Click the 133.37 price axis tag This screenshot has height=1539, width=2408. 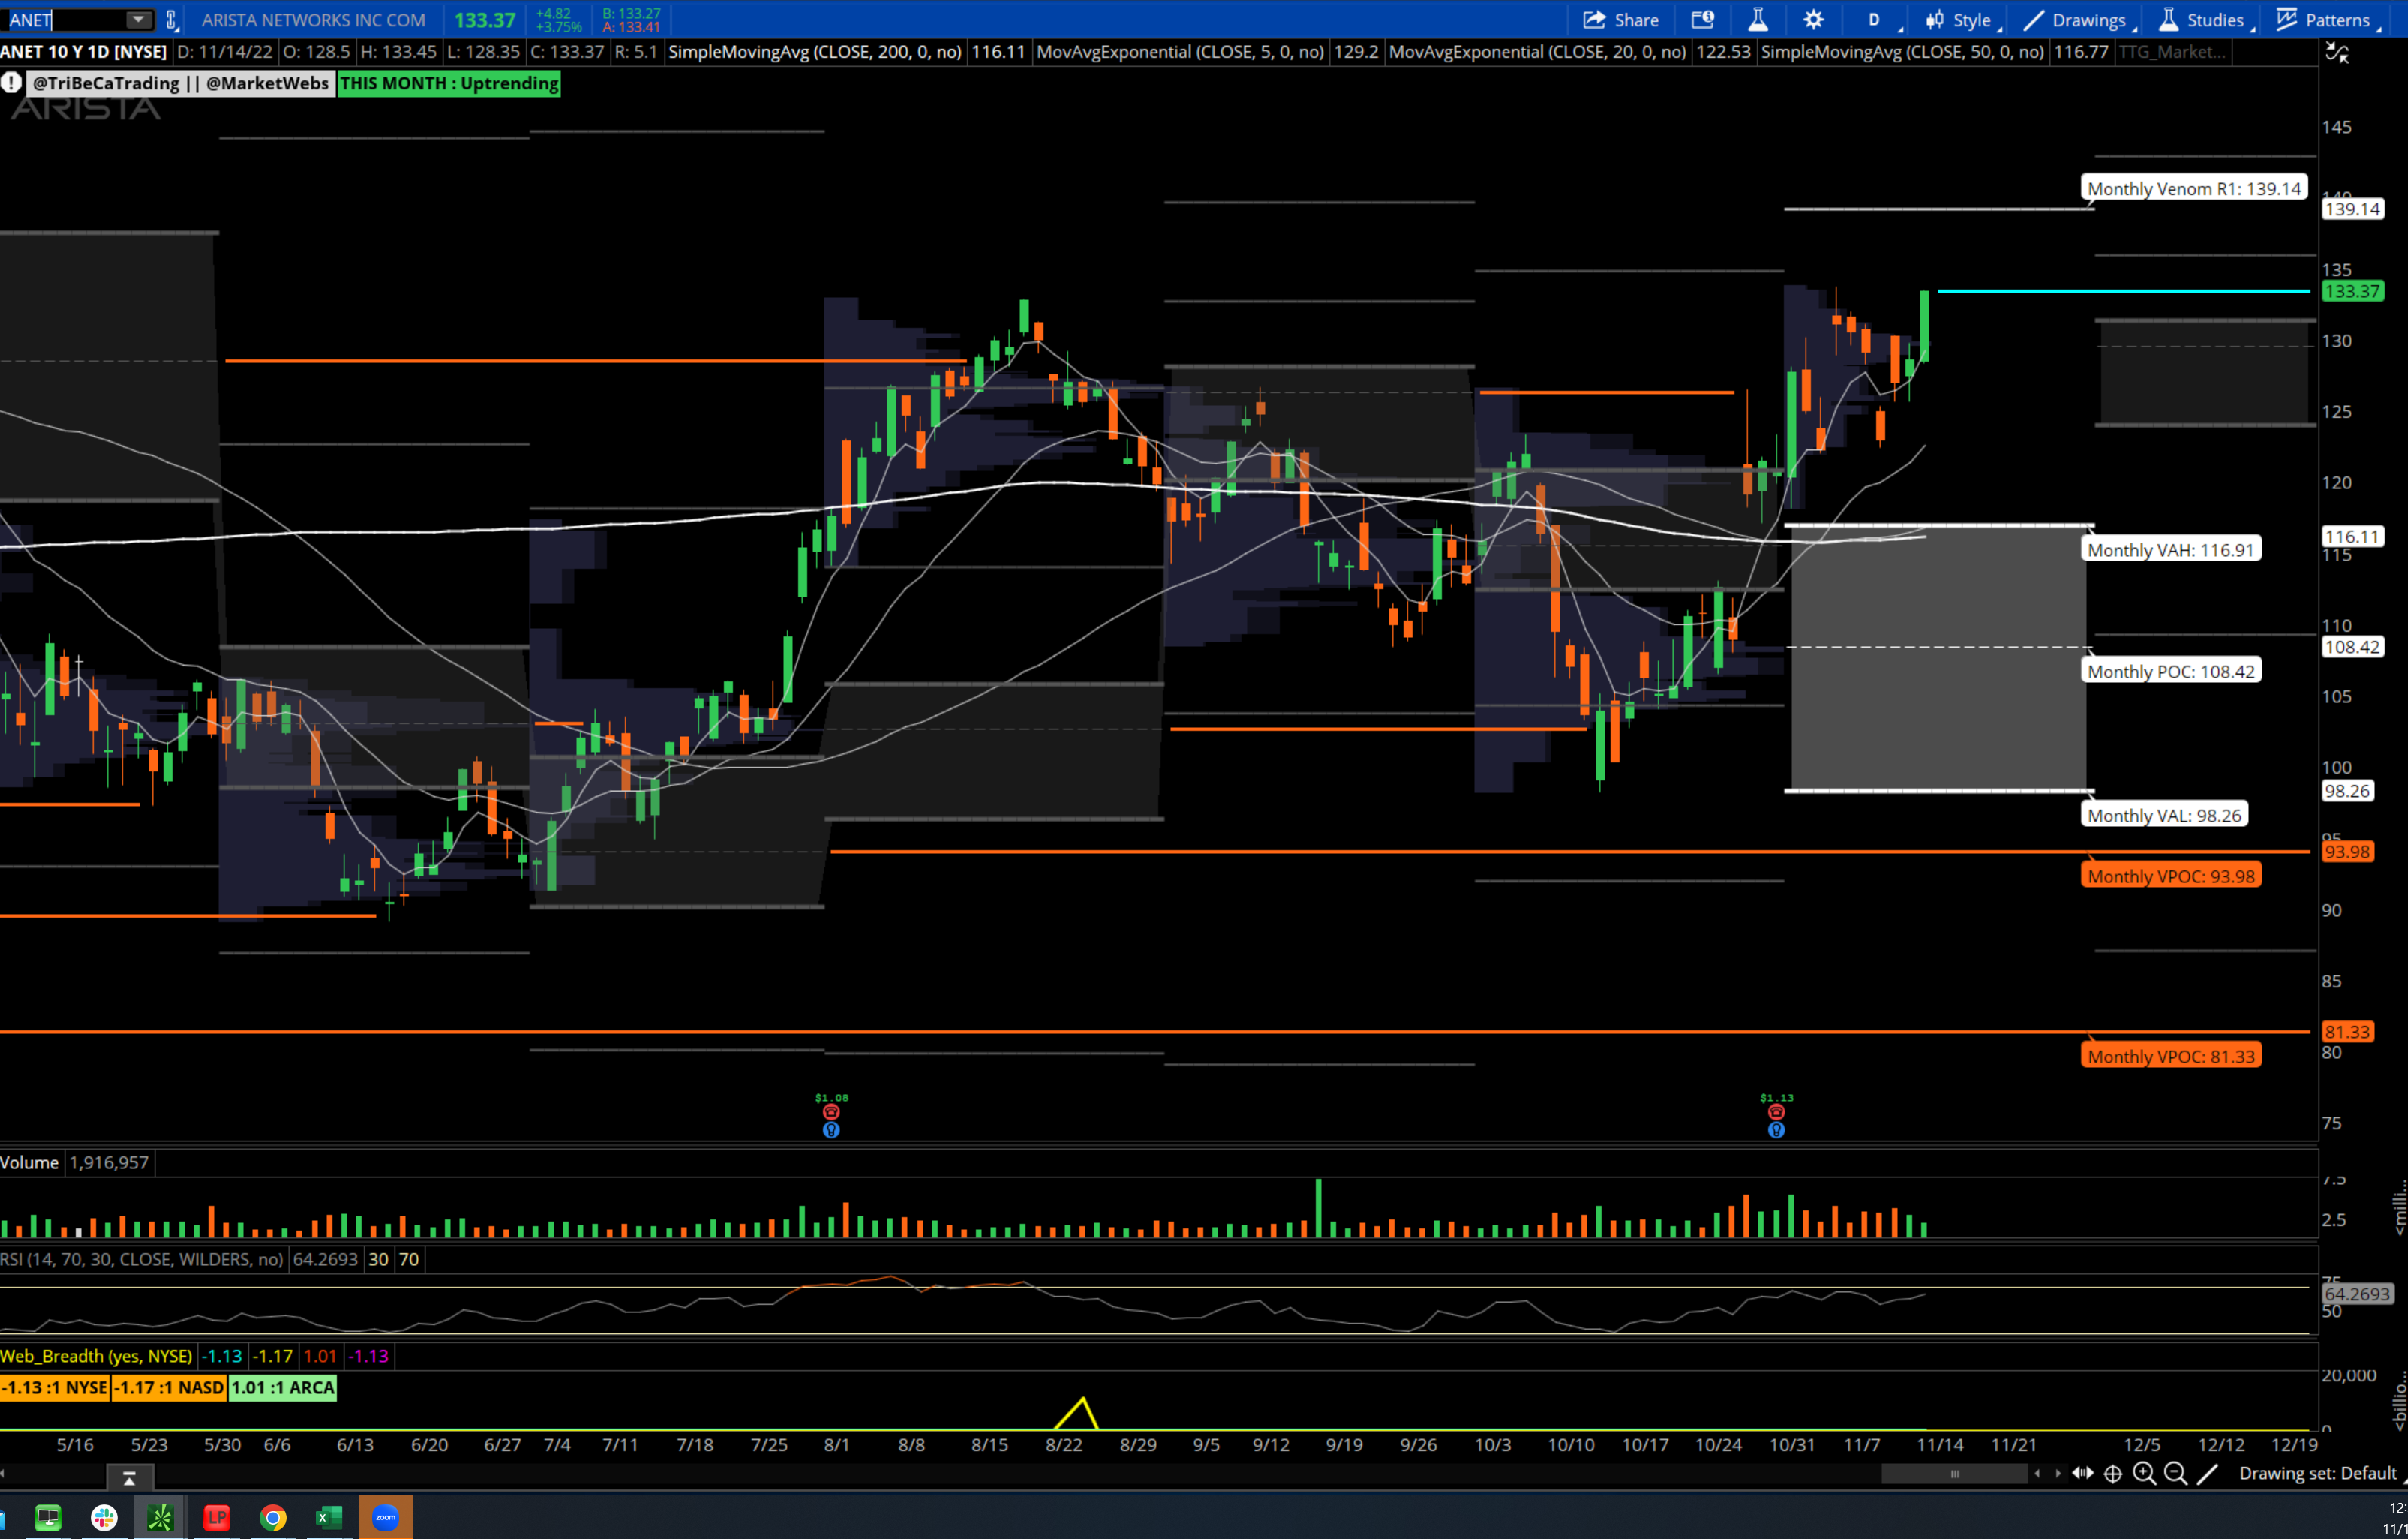coord(2352,291)
